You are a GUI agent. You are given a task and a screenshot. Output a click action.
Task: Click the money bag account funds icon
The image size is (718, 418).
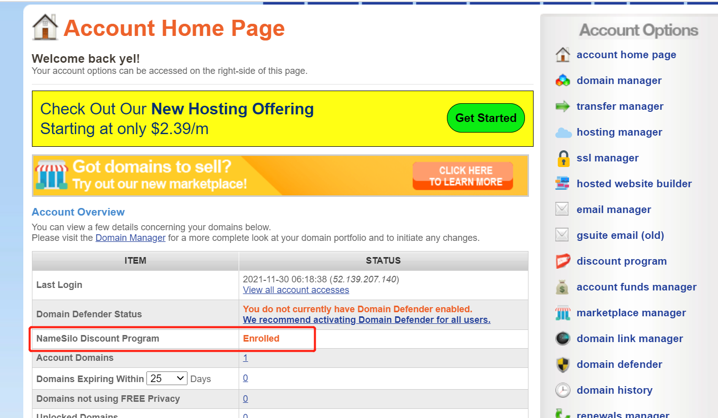pos(562,287)
